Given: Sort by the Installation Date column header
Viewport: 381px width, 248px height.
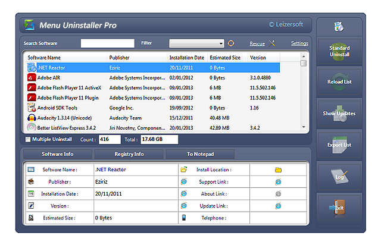Looking at the screenshot, I should (x=187, y=58).
